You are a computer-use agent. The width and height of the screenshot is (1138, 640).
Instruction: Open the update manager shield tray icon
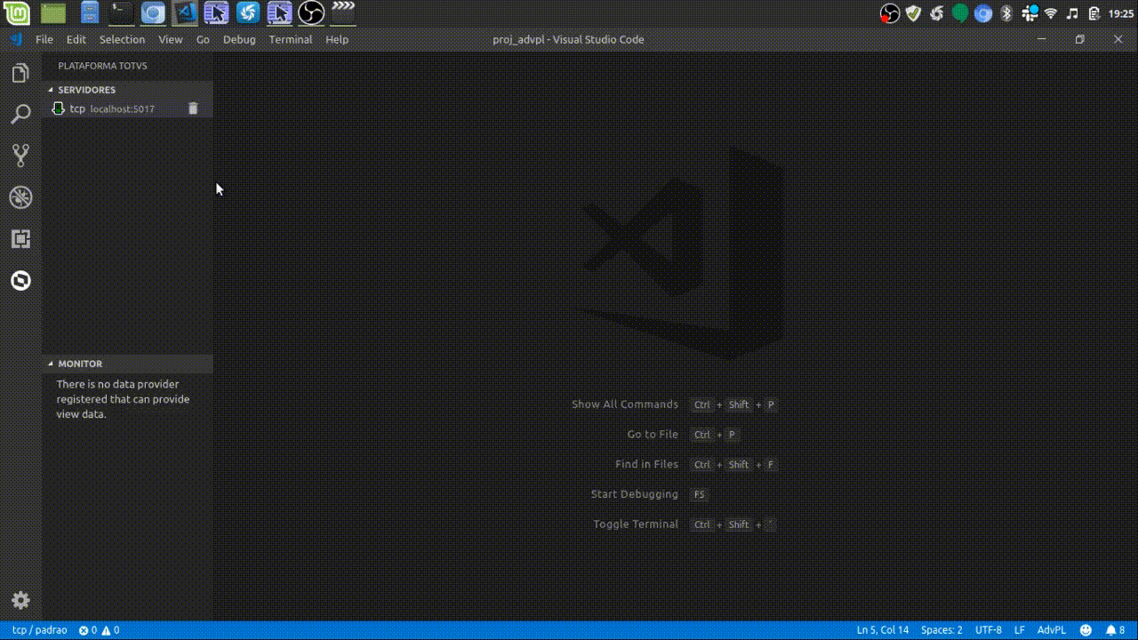[x=914, y=13]
